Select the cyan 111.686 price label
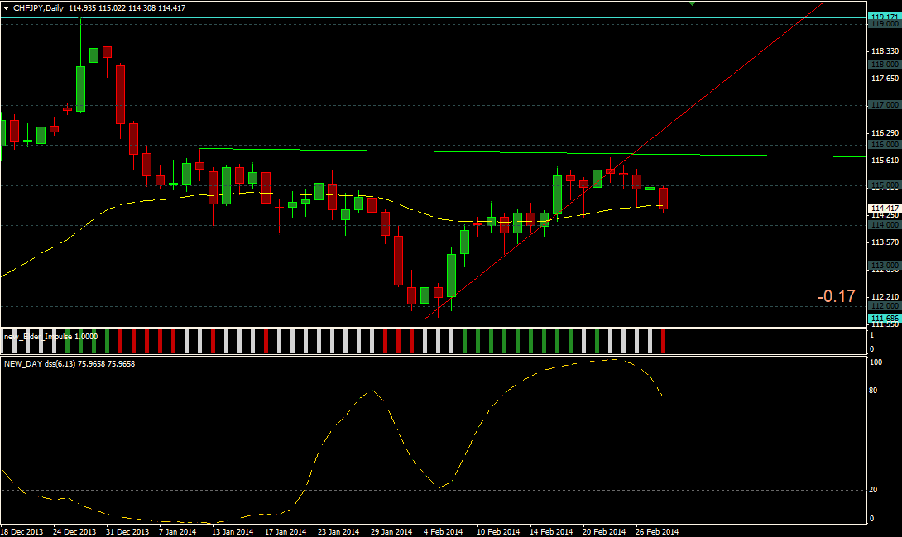The height and width of the screenshot is (537, 902). (884, 318)
